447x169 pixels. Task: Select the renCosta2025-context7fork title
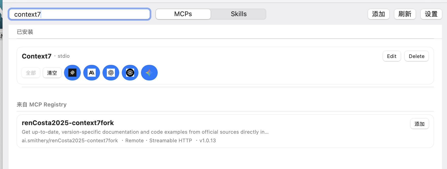point(68,123)
